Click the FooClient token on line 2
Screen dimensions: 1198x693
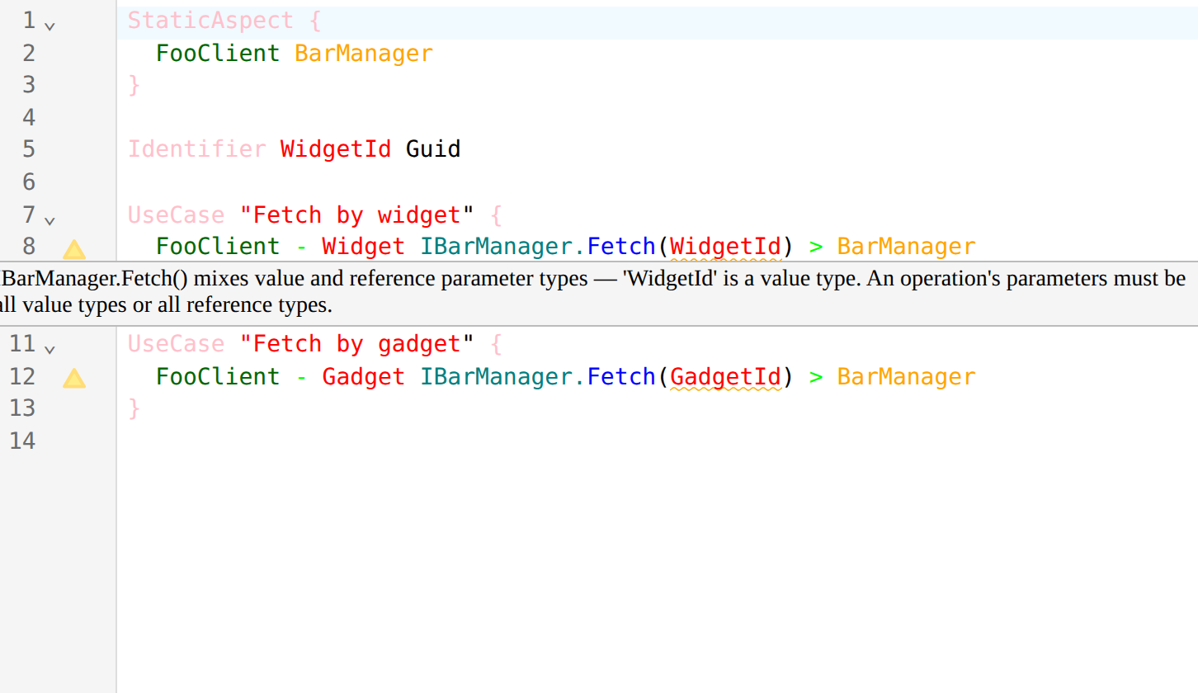[218, 54]
